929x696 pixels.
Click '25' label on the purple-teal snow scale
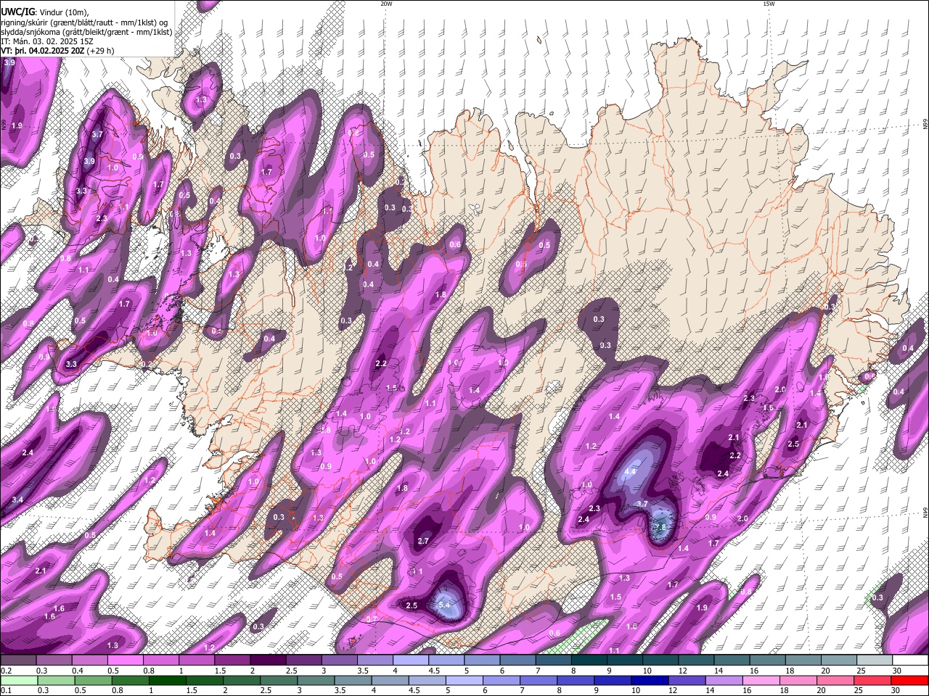[x=862, y=671]
